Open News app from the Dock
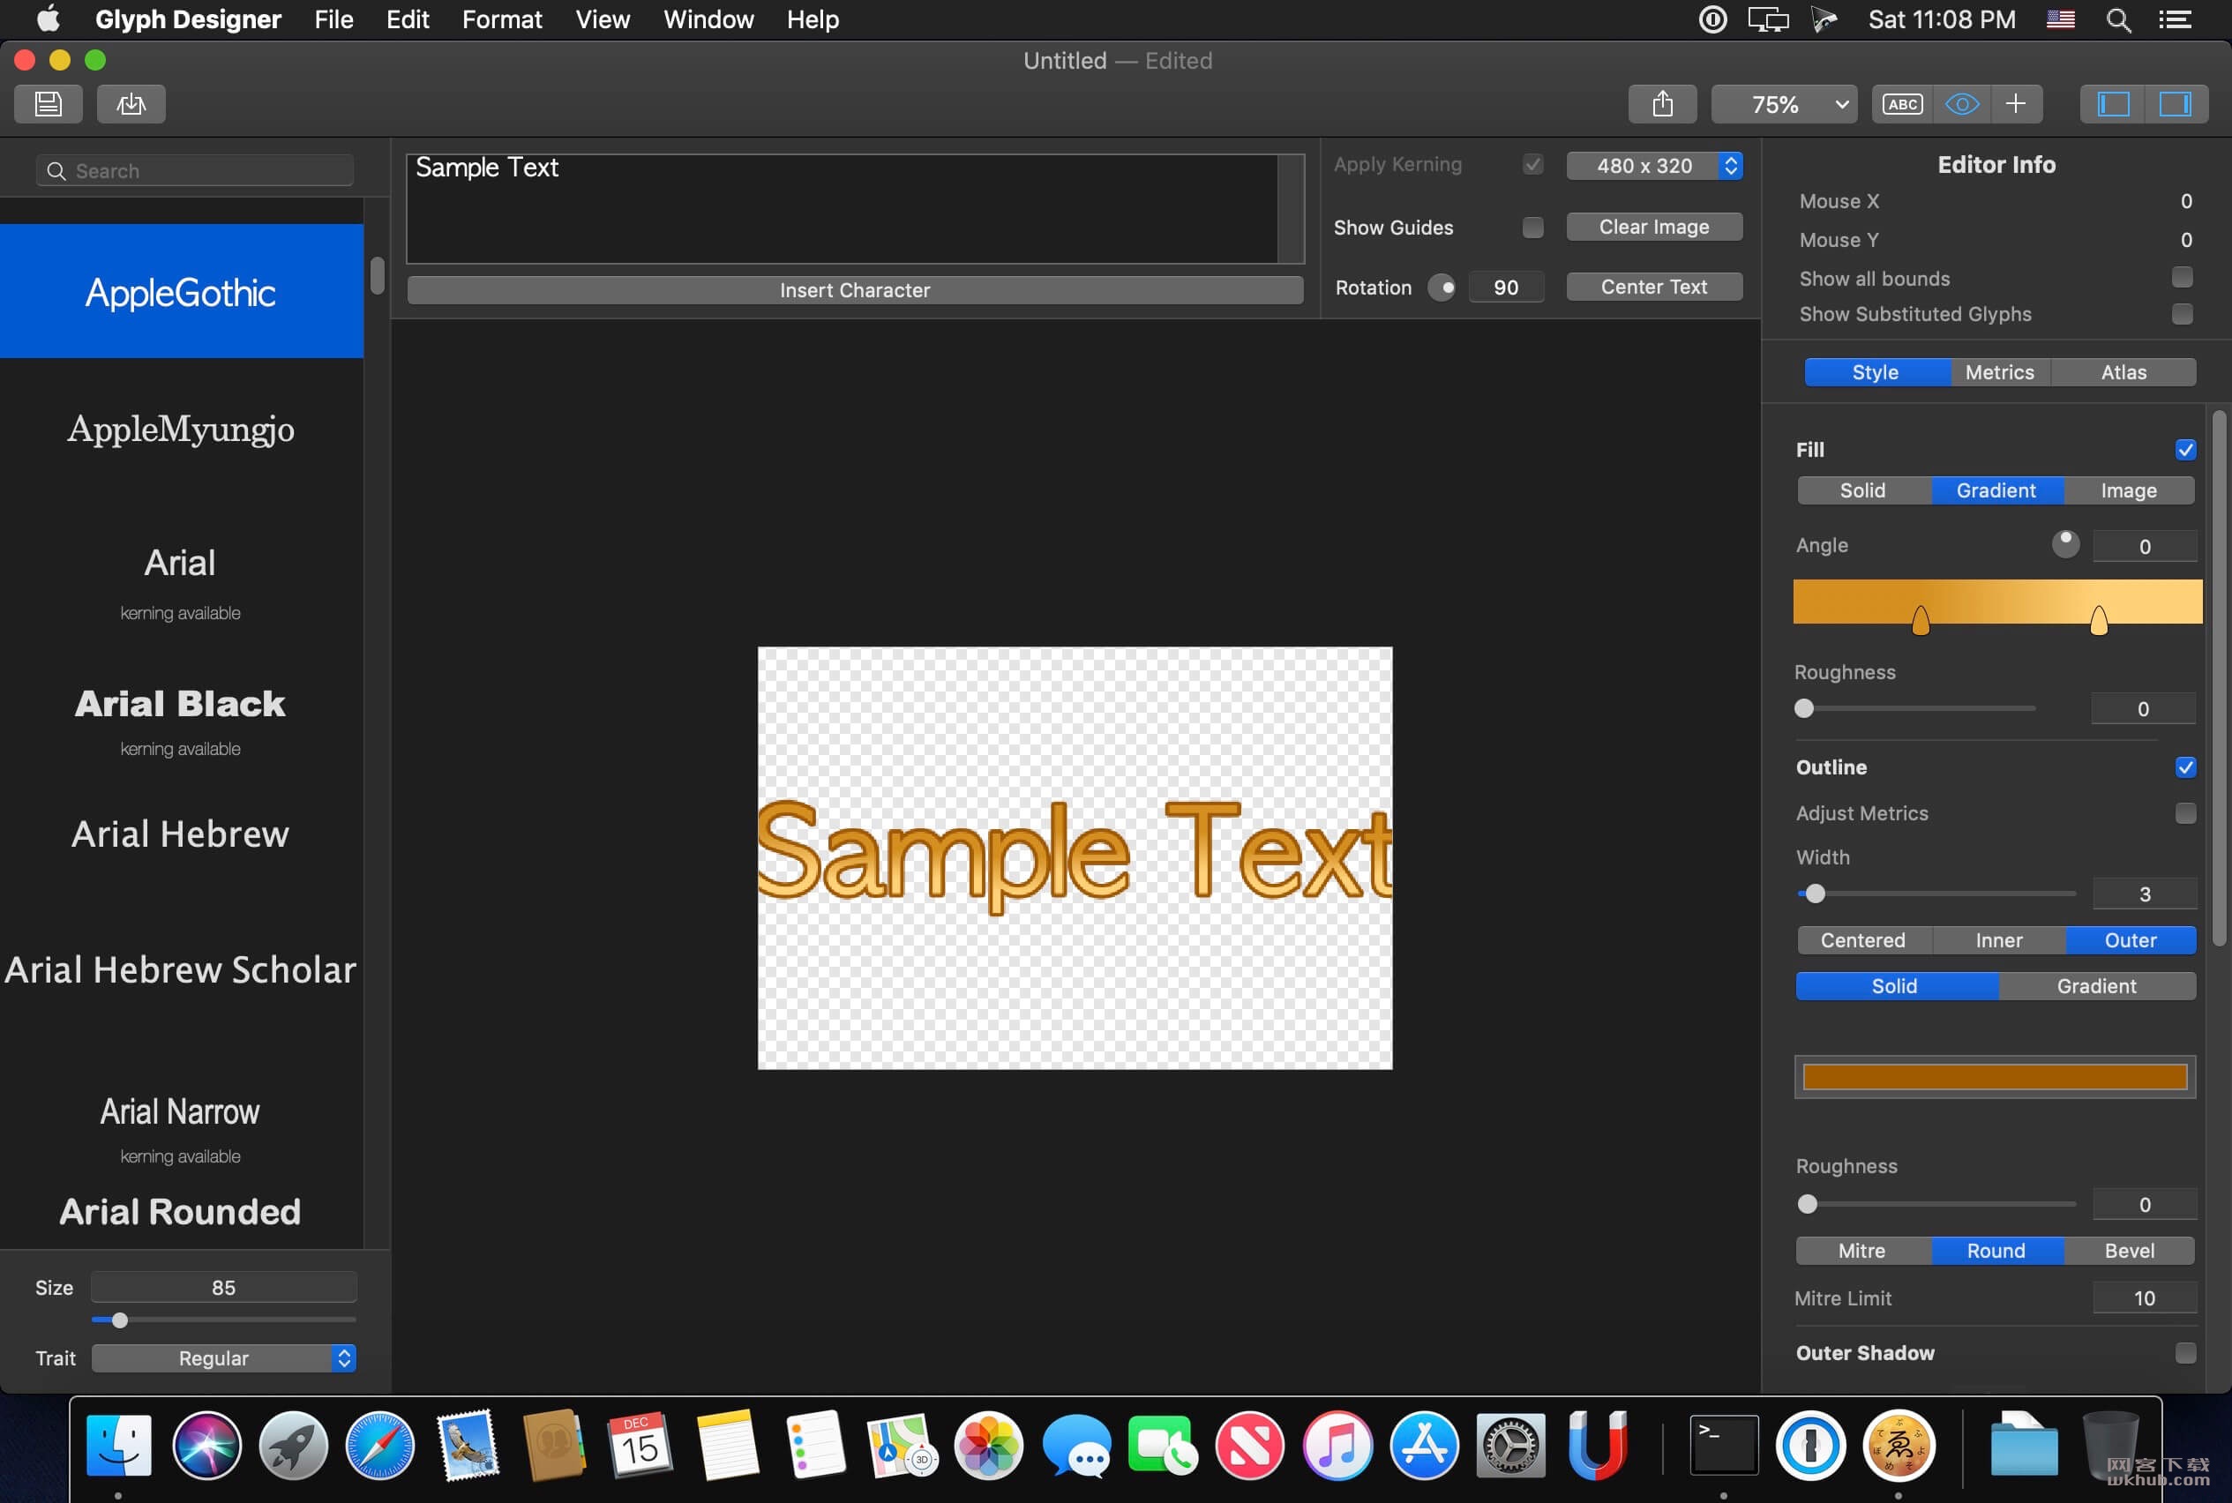 (x=1249, y=1445)
